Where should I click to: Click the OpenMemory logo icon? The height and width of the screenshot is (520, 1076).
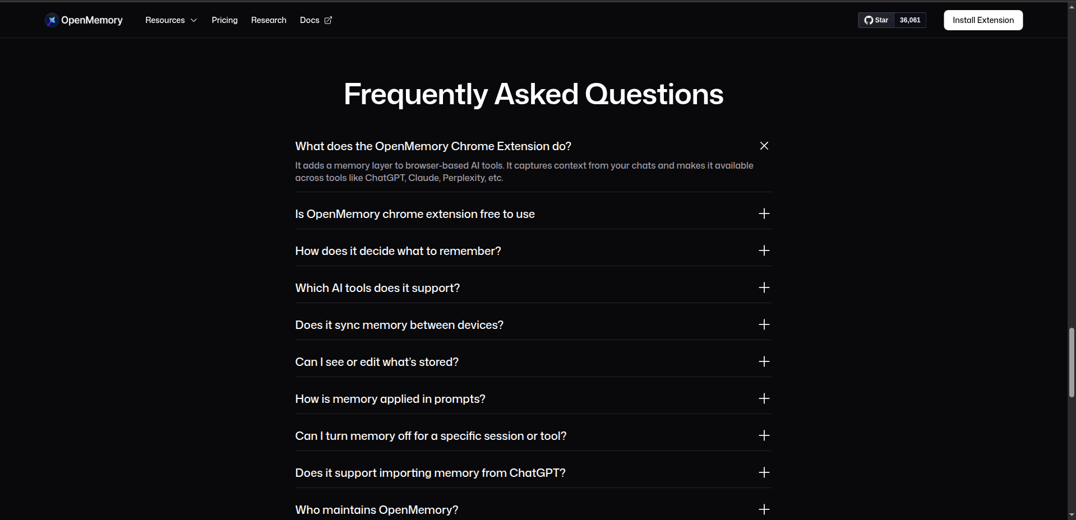52,20
